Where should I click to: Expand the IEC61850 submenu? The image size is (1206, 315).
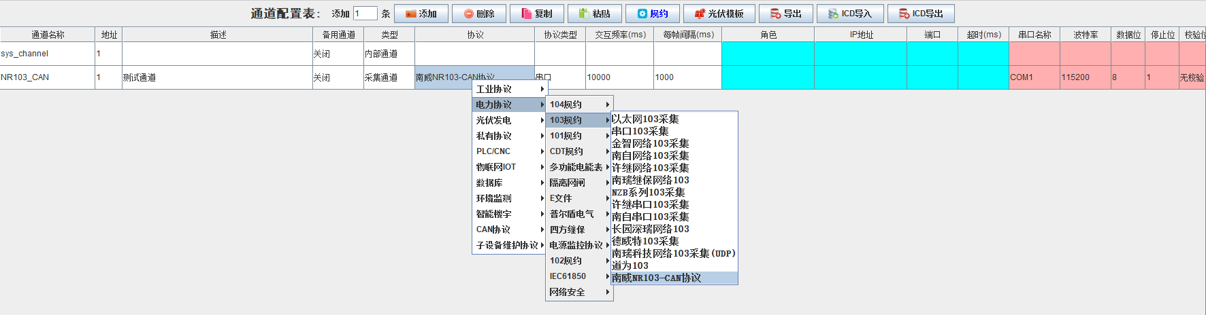(578, 276)
